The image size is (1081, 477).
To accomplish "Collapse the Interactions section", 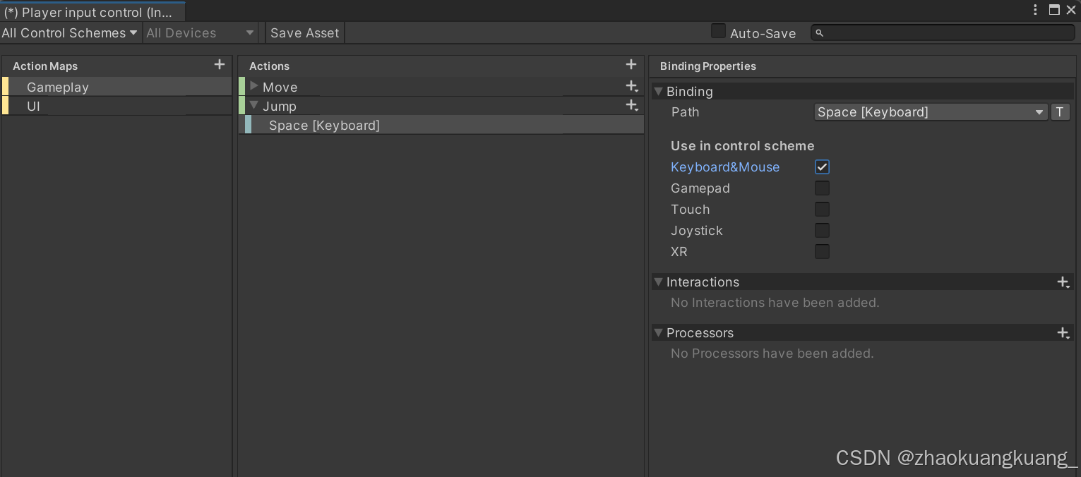I will (x=659, y=282).
